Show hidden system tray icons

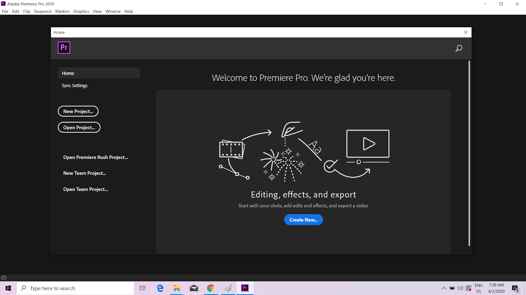click(443, 288)
